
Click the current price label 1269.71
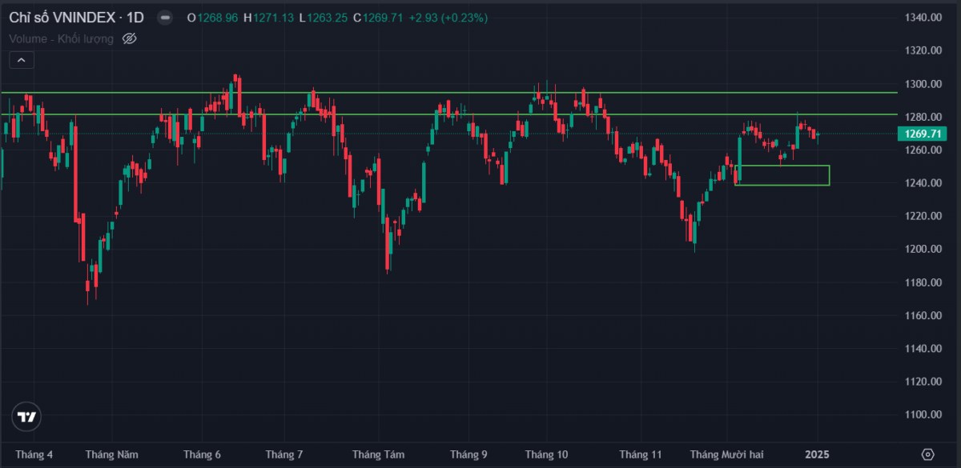click(x=922, y=134)
